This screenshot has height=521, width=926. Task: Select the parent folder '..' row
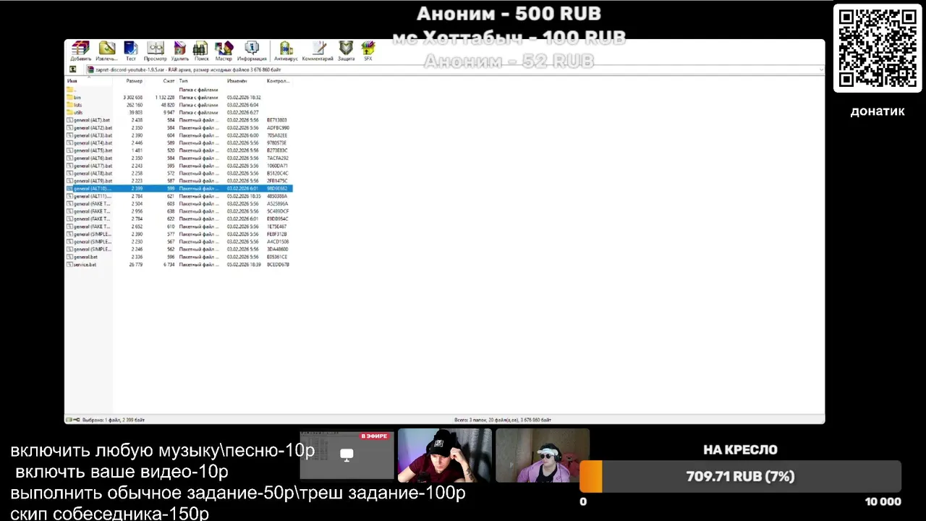[178, 90]
